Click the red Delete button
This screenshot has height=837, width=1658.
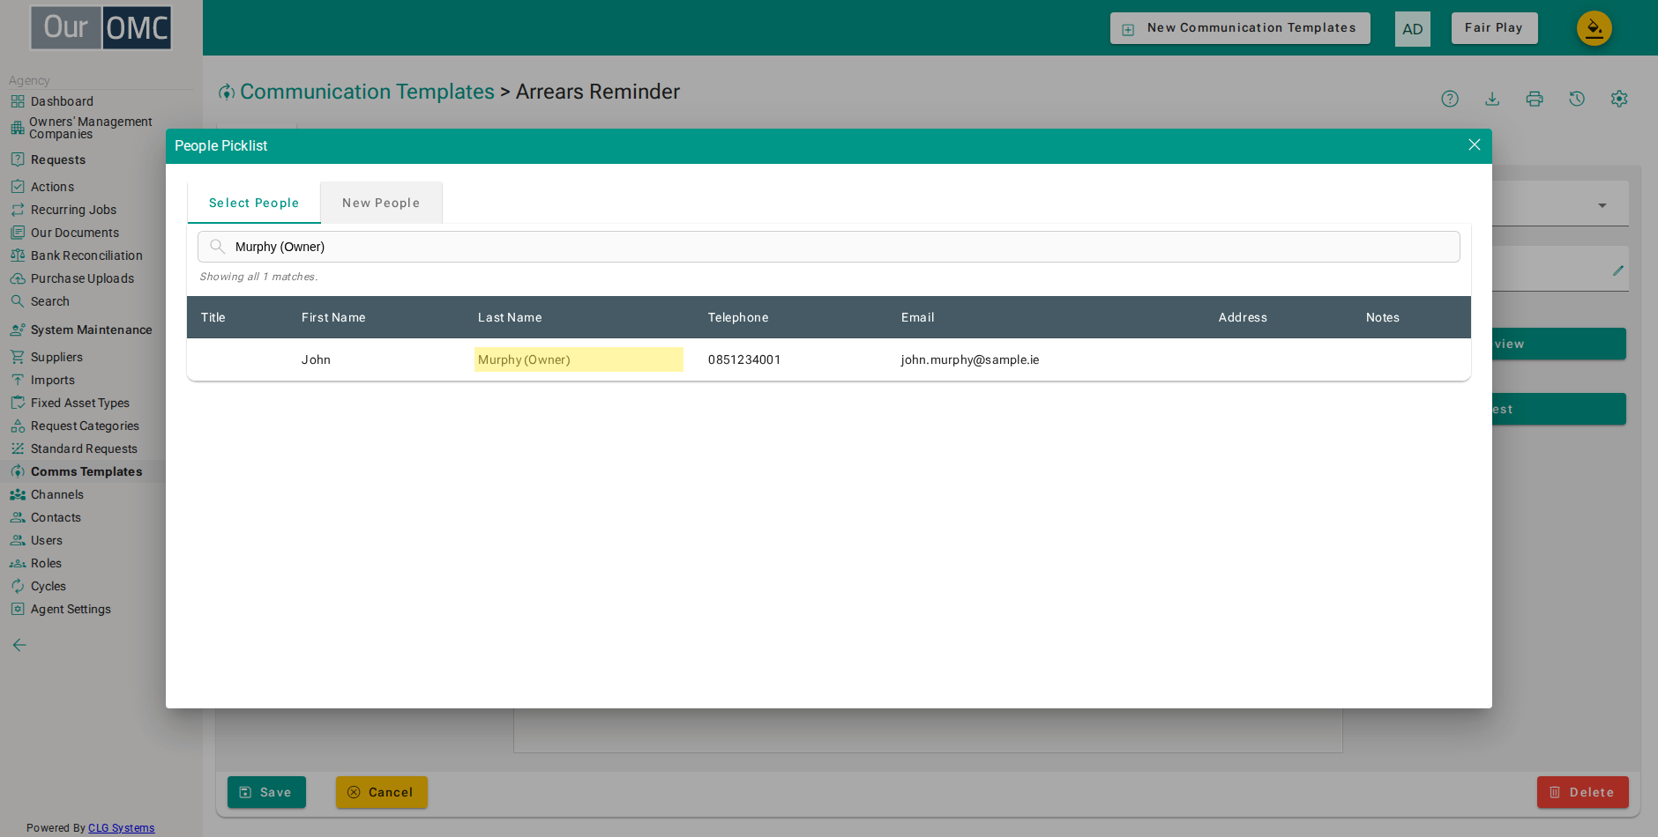(1583, 792)
